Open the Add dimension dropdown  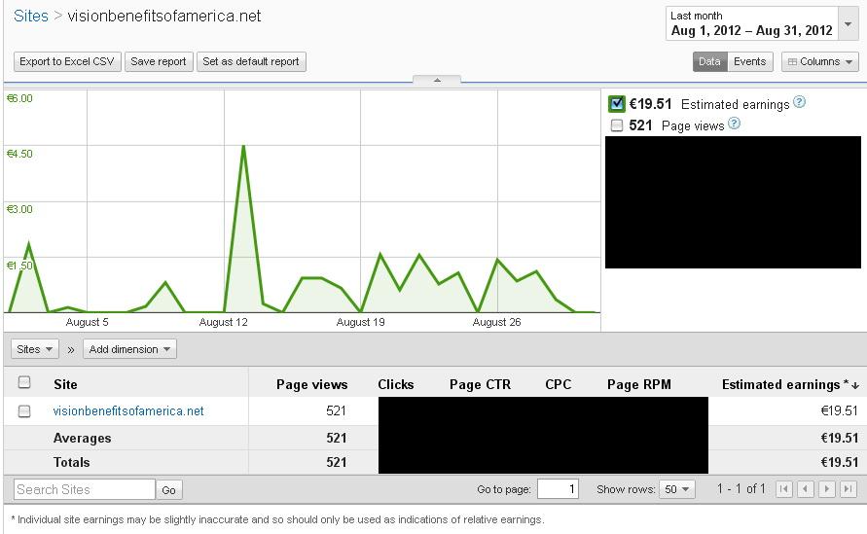[130, 349]
